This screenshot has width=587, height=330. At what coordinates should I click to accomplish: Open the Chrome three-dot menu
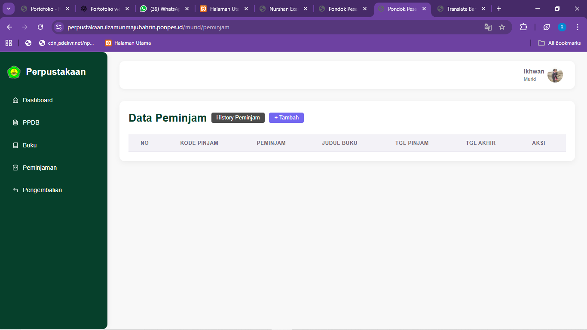pos(578,27)
